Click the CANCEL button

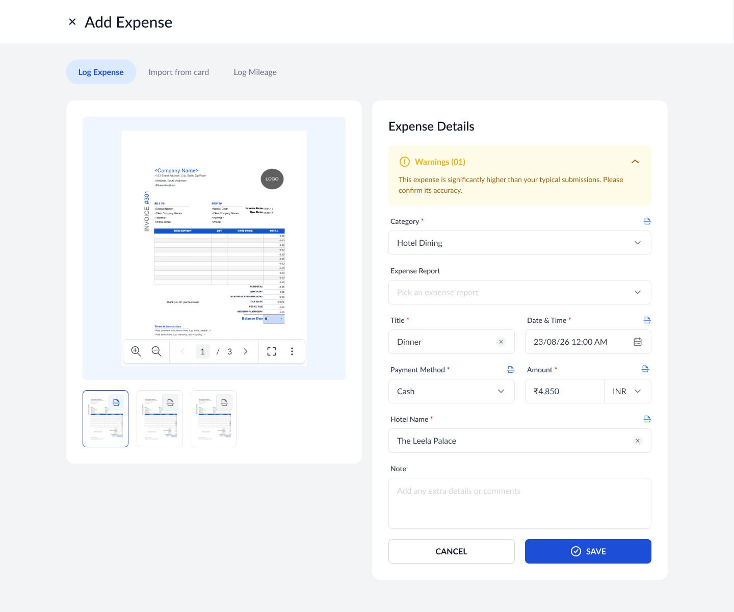coord(452,551)
